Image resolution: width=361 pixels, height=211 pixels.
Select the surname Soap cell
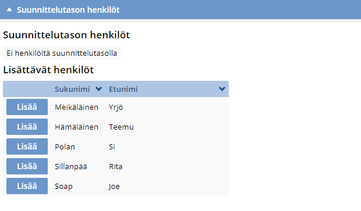pos(63,186)
